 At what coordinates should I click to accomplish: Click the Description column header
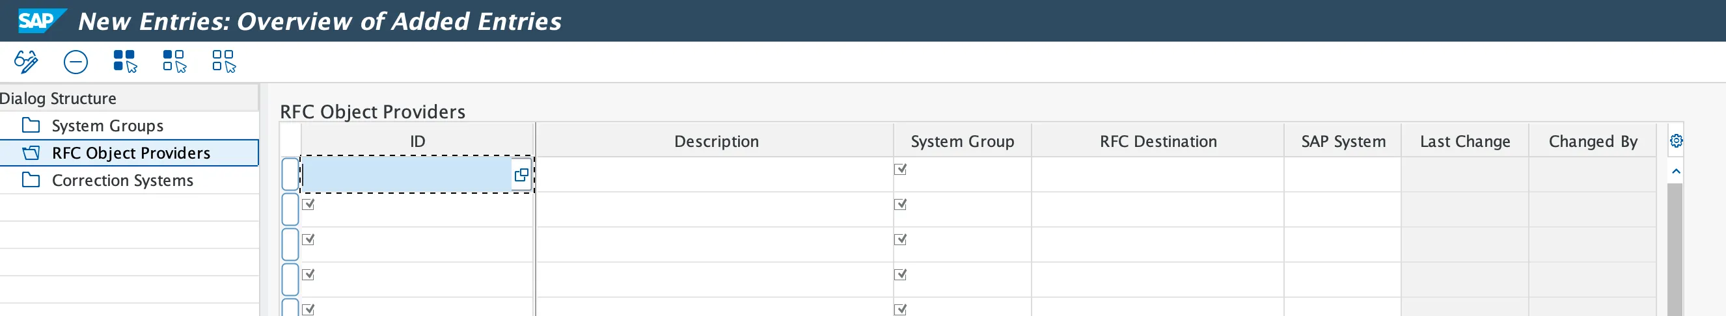click(x=716, y=142)
